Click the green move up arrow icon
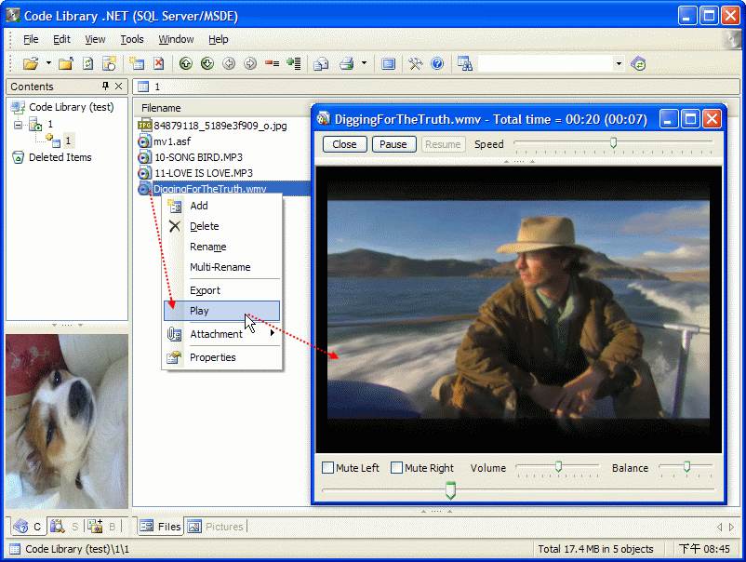This screenshot has width=746, height=562. (185, 63)
